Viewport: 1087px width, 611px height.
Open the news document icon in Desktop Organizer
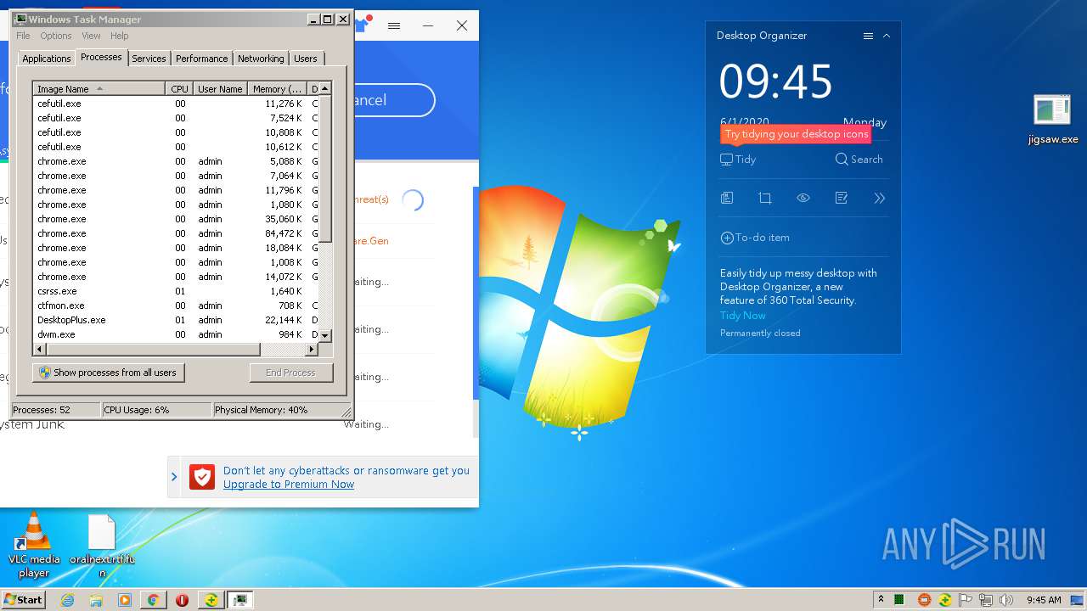coord(727,198)
